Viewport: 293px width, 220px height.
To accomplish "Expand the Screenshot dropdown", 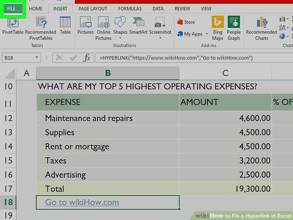I will [x=160, y=38].
